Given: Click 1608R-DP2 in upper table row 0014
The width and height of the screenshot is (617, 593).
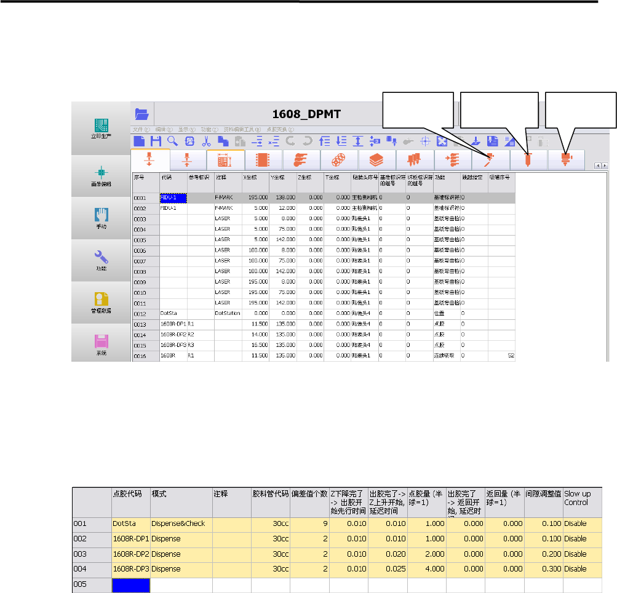Looking at the screenshot, I should point(173,335).
